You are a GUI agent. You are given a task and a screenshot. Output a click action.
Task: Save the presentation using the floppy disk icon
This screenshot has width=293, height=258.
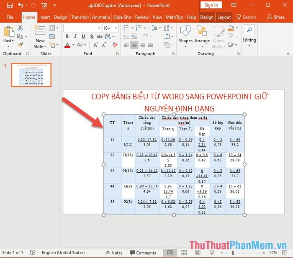click(x=10, y=5)
